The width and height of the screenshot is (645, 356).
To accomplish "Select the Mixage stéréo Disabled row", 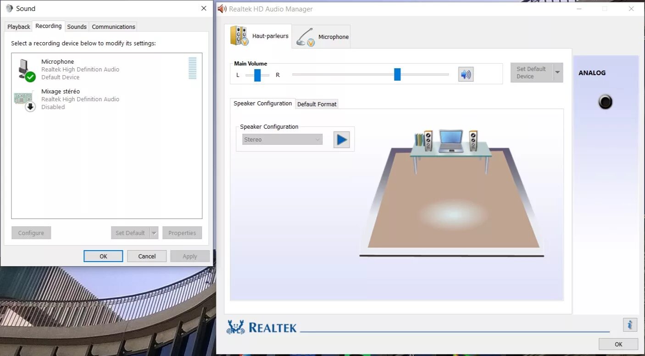I will click(x=107, y=99).
